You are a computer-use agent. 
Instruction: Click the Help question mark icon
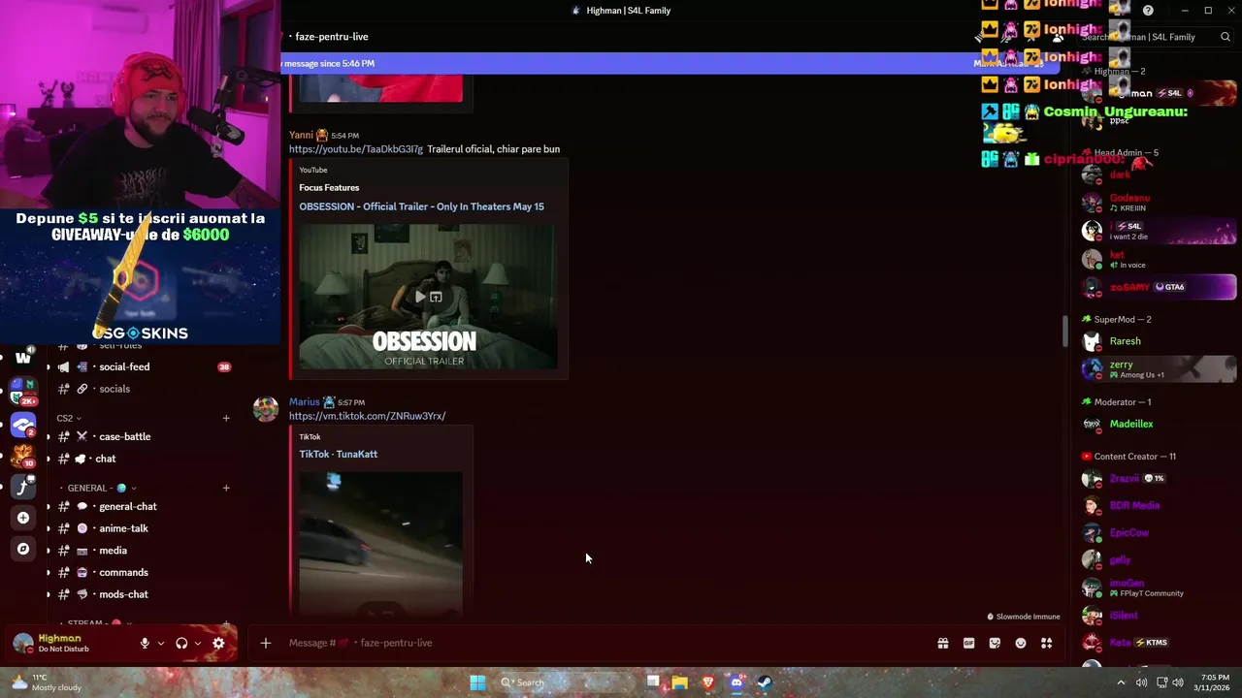point(1148,11)
